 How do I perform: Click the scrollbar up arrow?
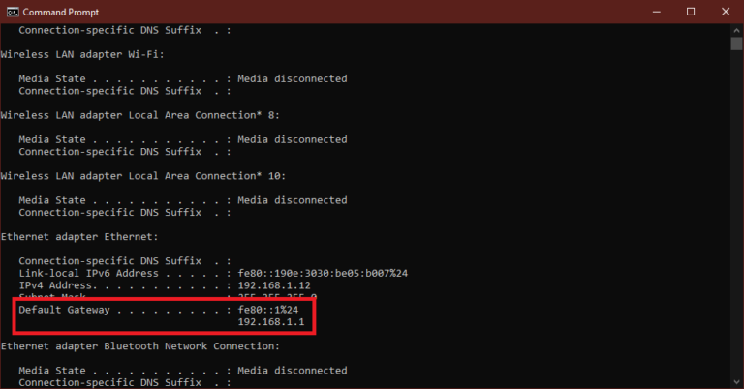click(736, 31)
